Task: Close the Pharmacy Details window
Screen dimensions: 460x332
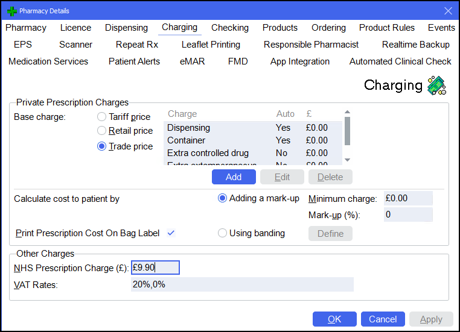Action: point(447,11)
